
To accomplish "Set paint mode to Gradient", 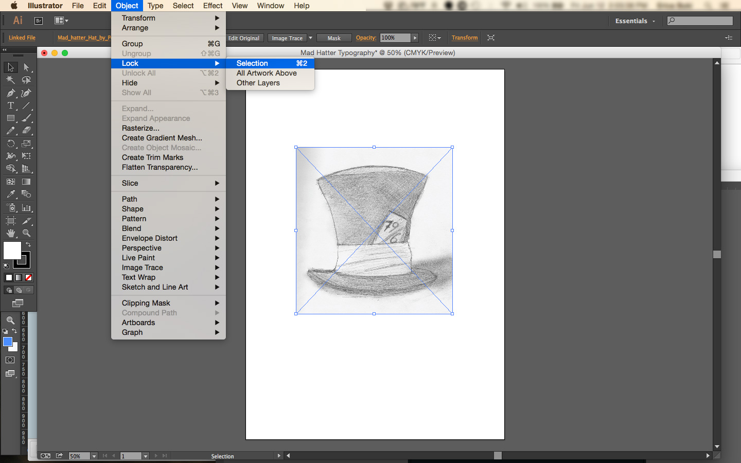I will pyautogui.click(x=19, y=277).
